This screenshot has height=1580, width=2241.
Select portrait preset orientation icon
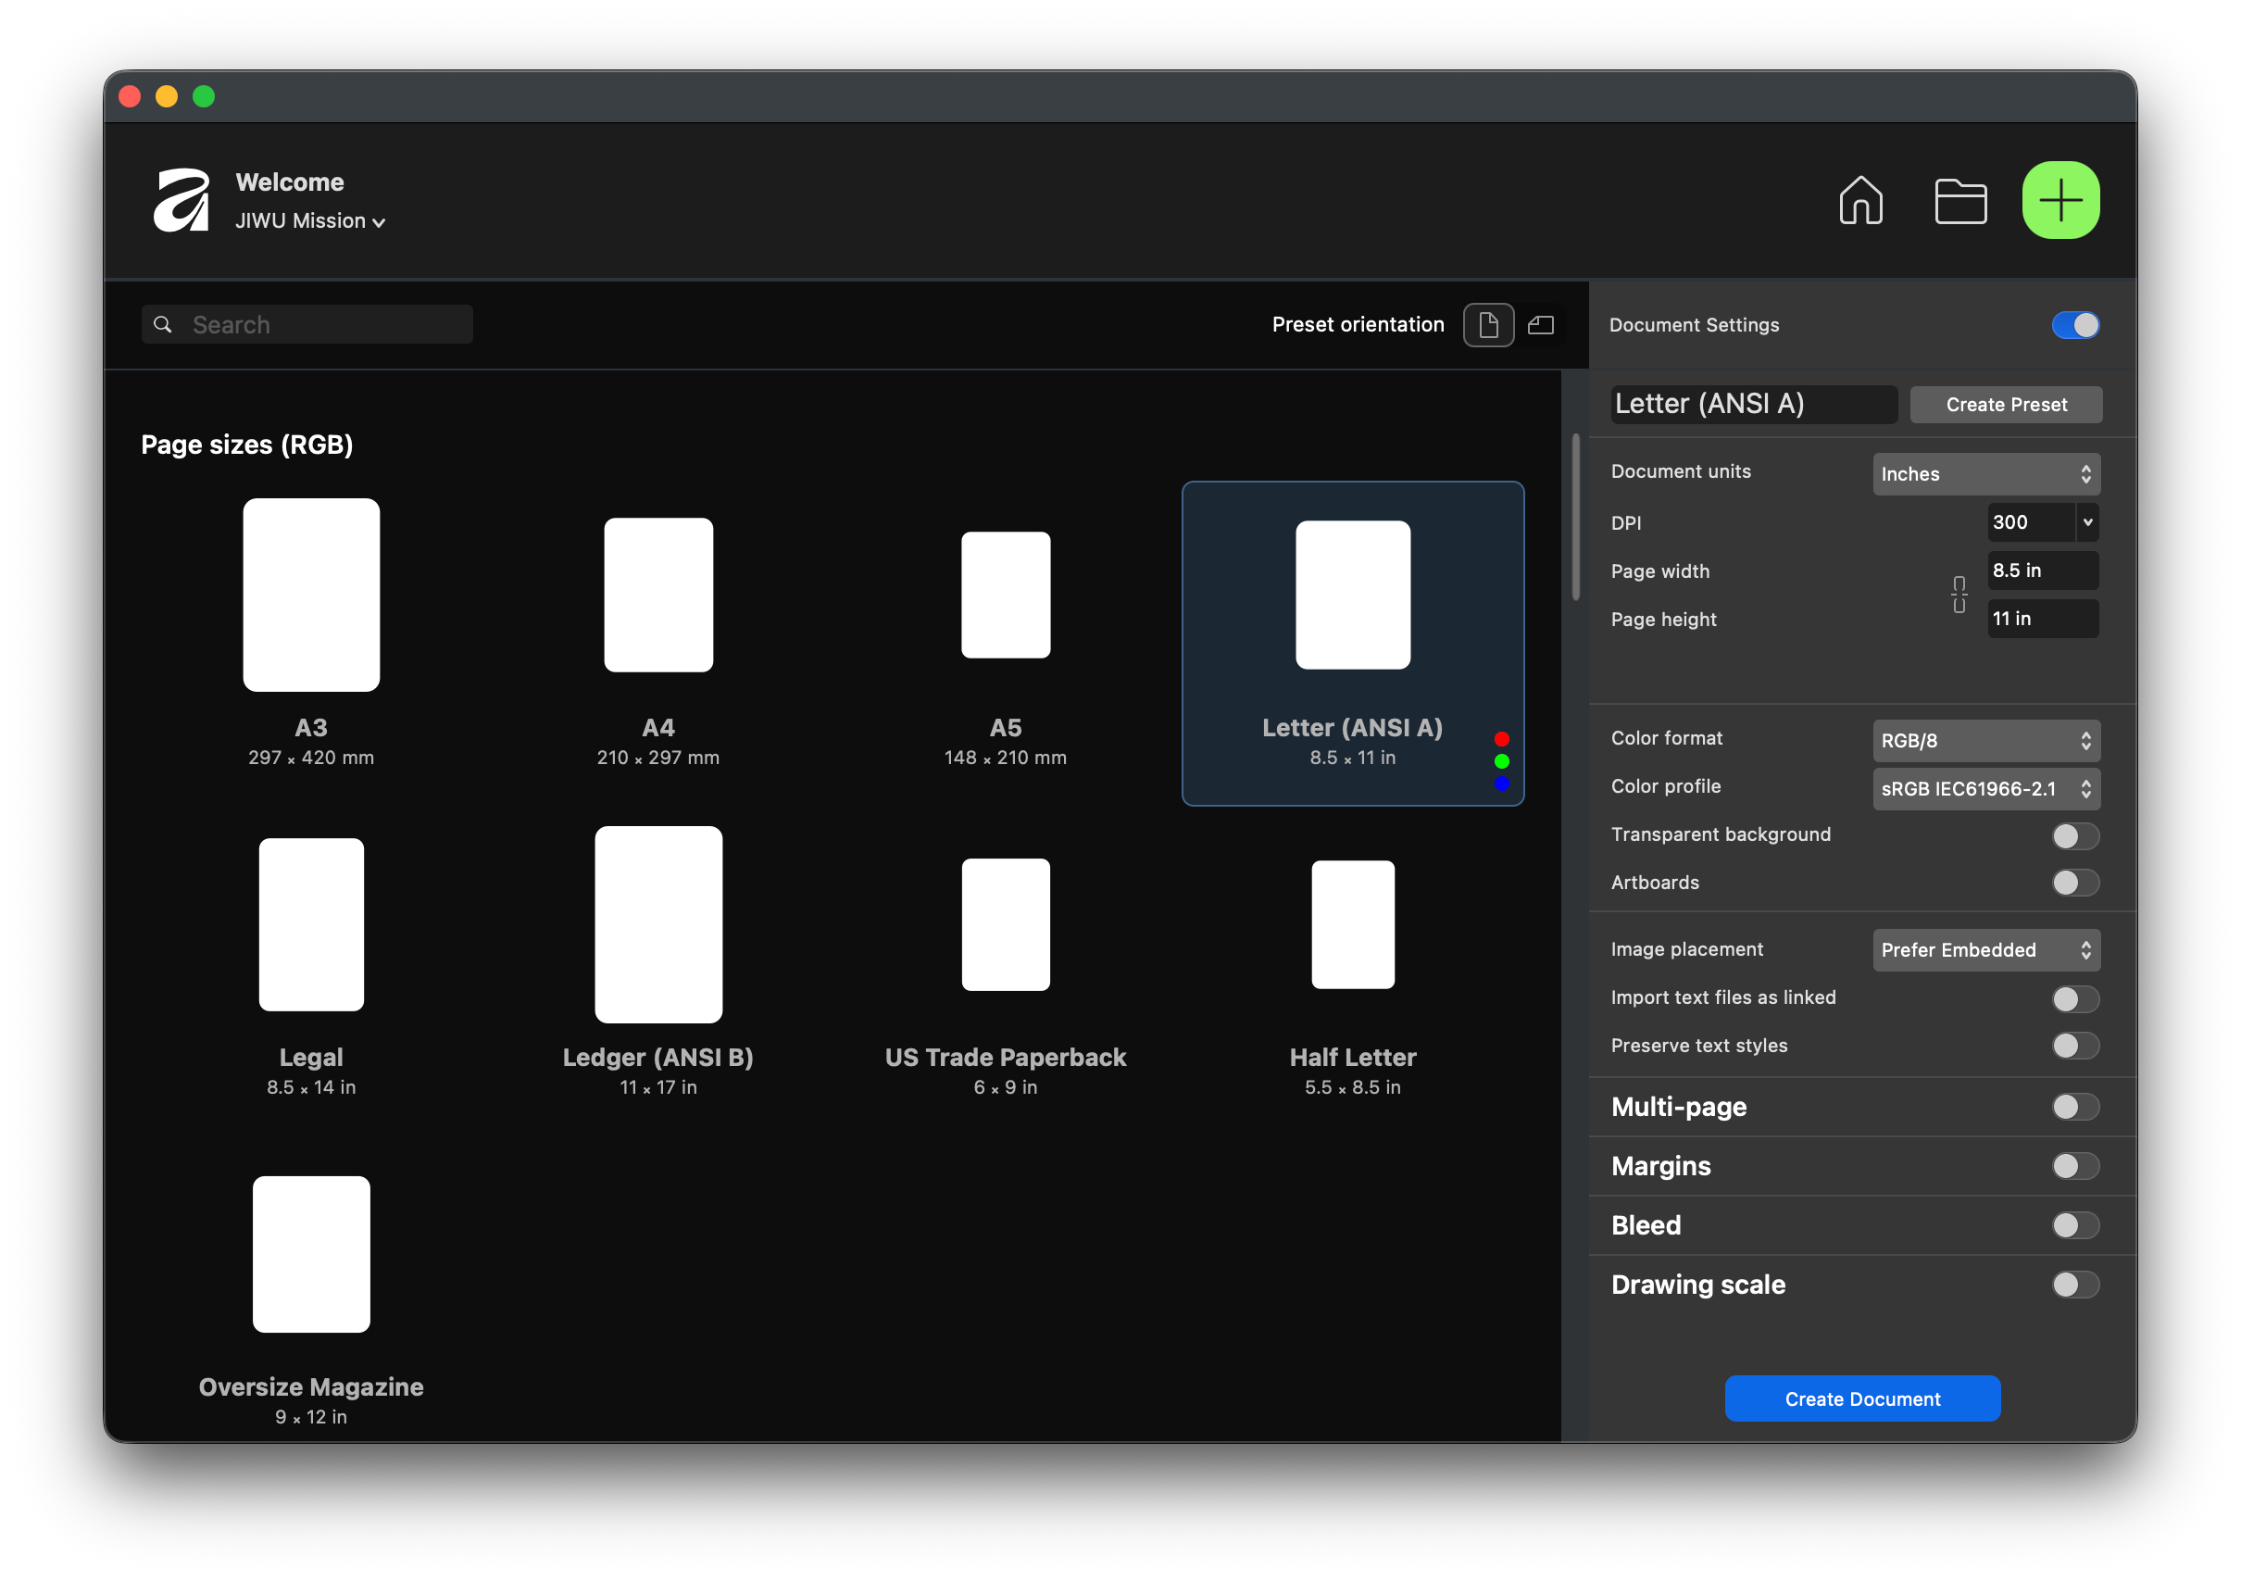pyautogui.click(x=1487, y=325)
